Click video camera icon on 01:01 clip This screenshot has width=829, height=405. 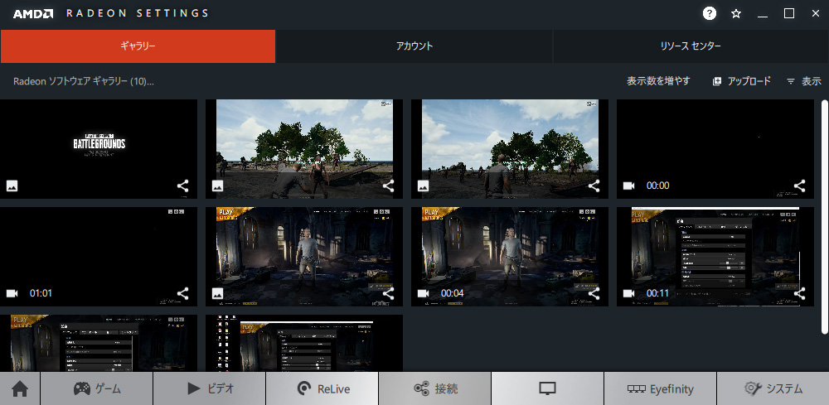pos(12,293)
